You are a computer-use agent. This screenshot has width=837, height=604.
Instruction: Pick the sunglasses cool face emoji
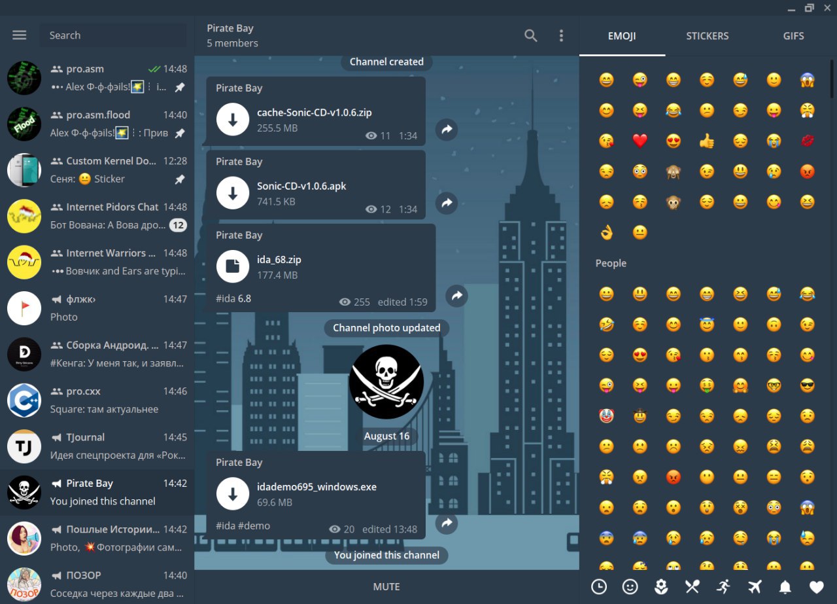tap(808, 385)
